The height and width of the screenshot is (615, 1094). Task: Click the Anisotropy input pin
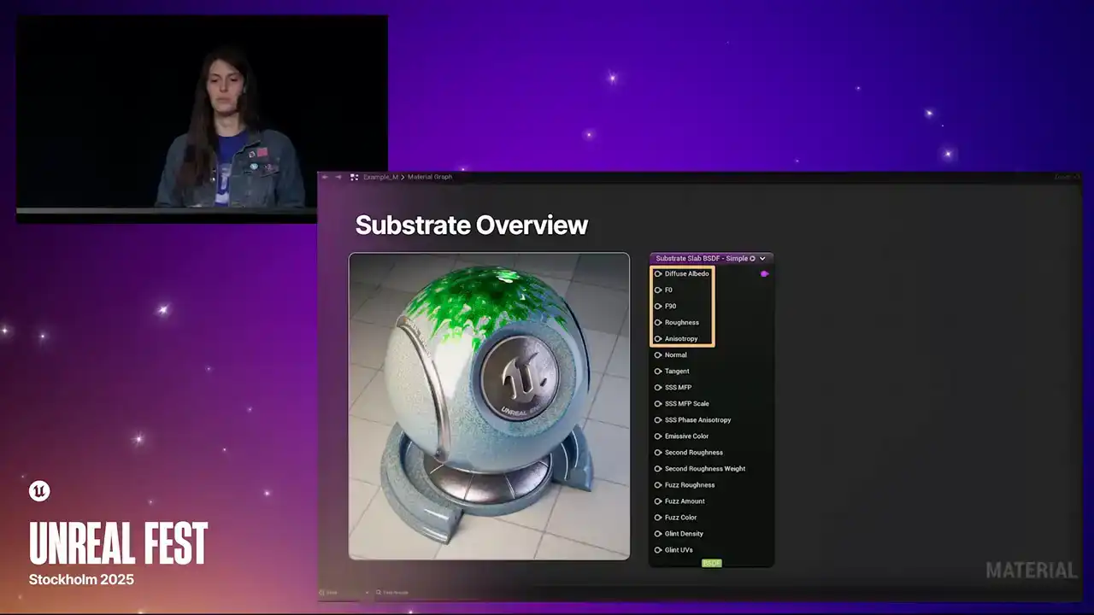658,339
